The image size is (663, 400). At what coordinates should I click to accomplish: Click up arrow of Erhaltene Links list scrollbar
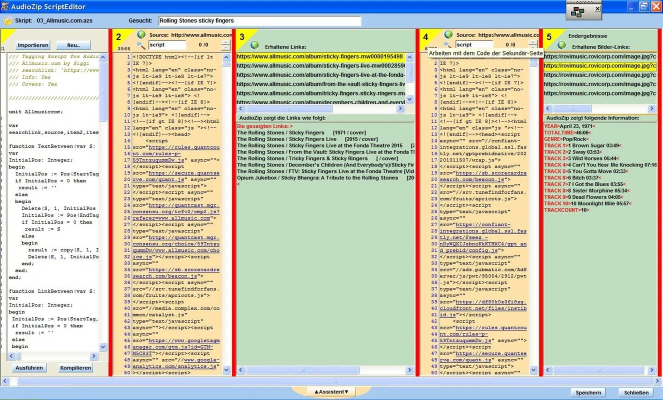pos(410,56)
